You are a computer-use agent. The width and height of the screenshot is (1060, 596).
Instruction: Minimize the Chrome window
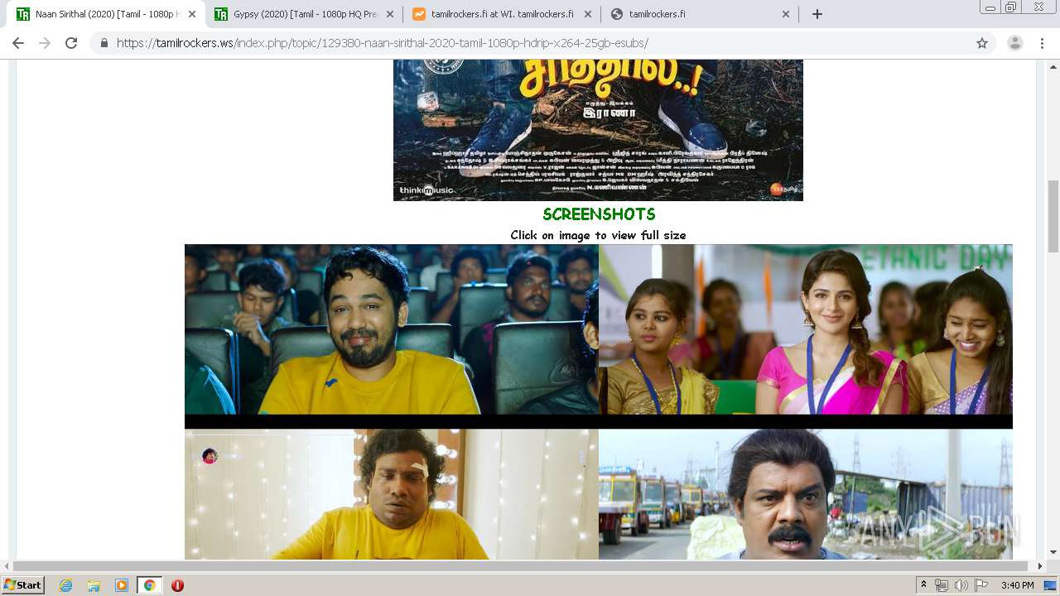coord(990,7)
